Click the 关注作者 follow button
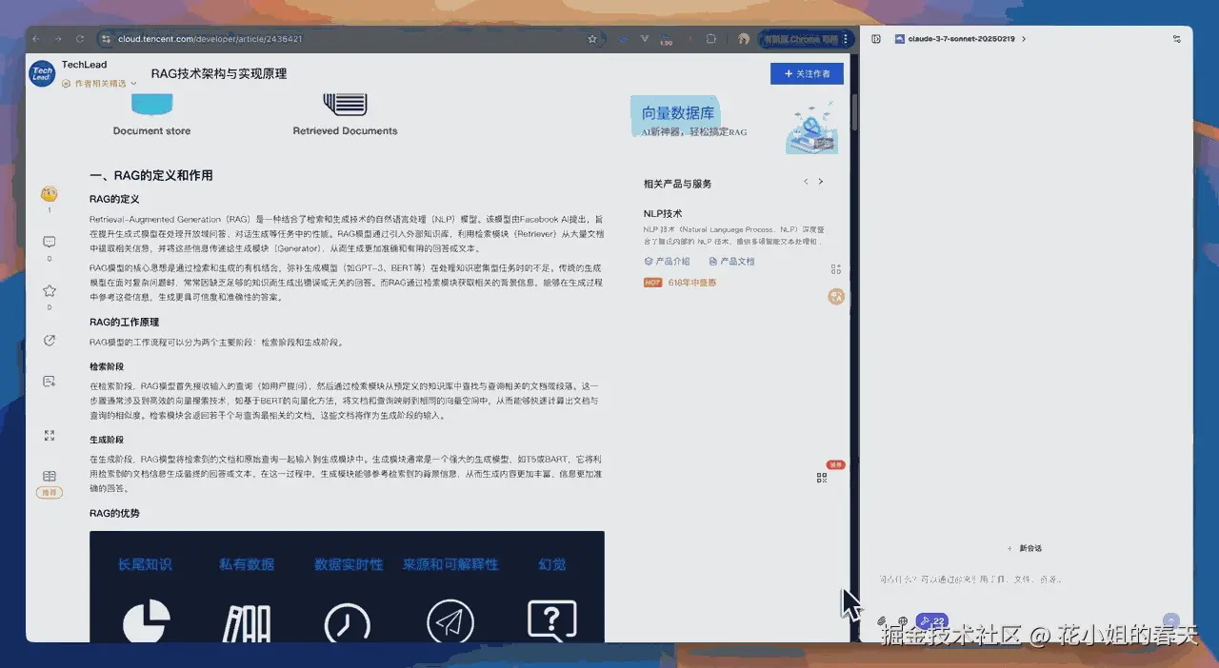Screen dimensions: 1219x668 pos(806,73)
